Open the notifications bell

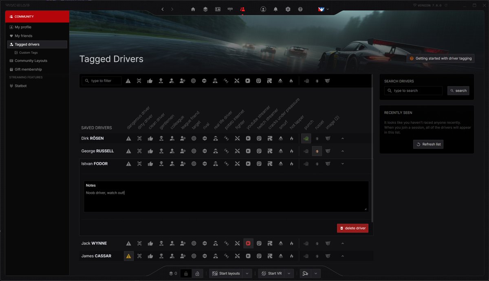point(275,9)
